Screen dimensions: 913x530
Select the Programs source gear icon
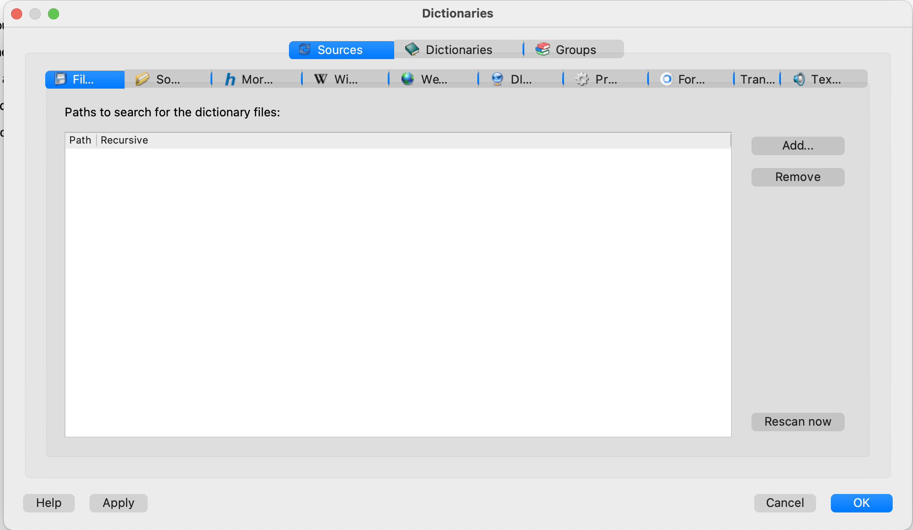(580, 78)
